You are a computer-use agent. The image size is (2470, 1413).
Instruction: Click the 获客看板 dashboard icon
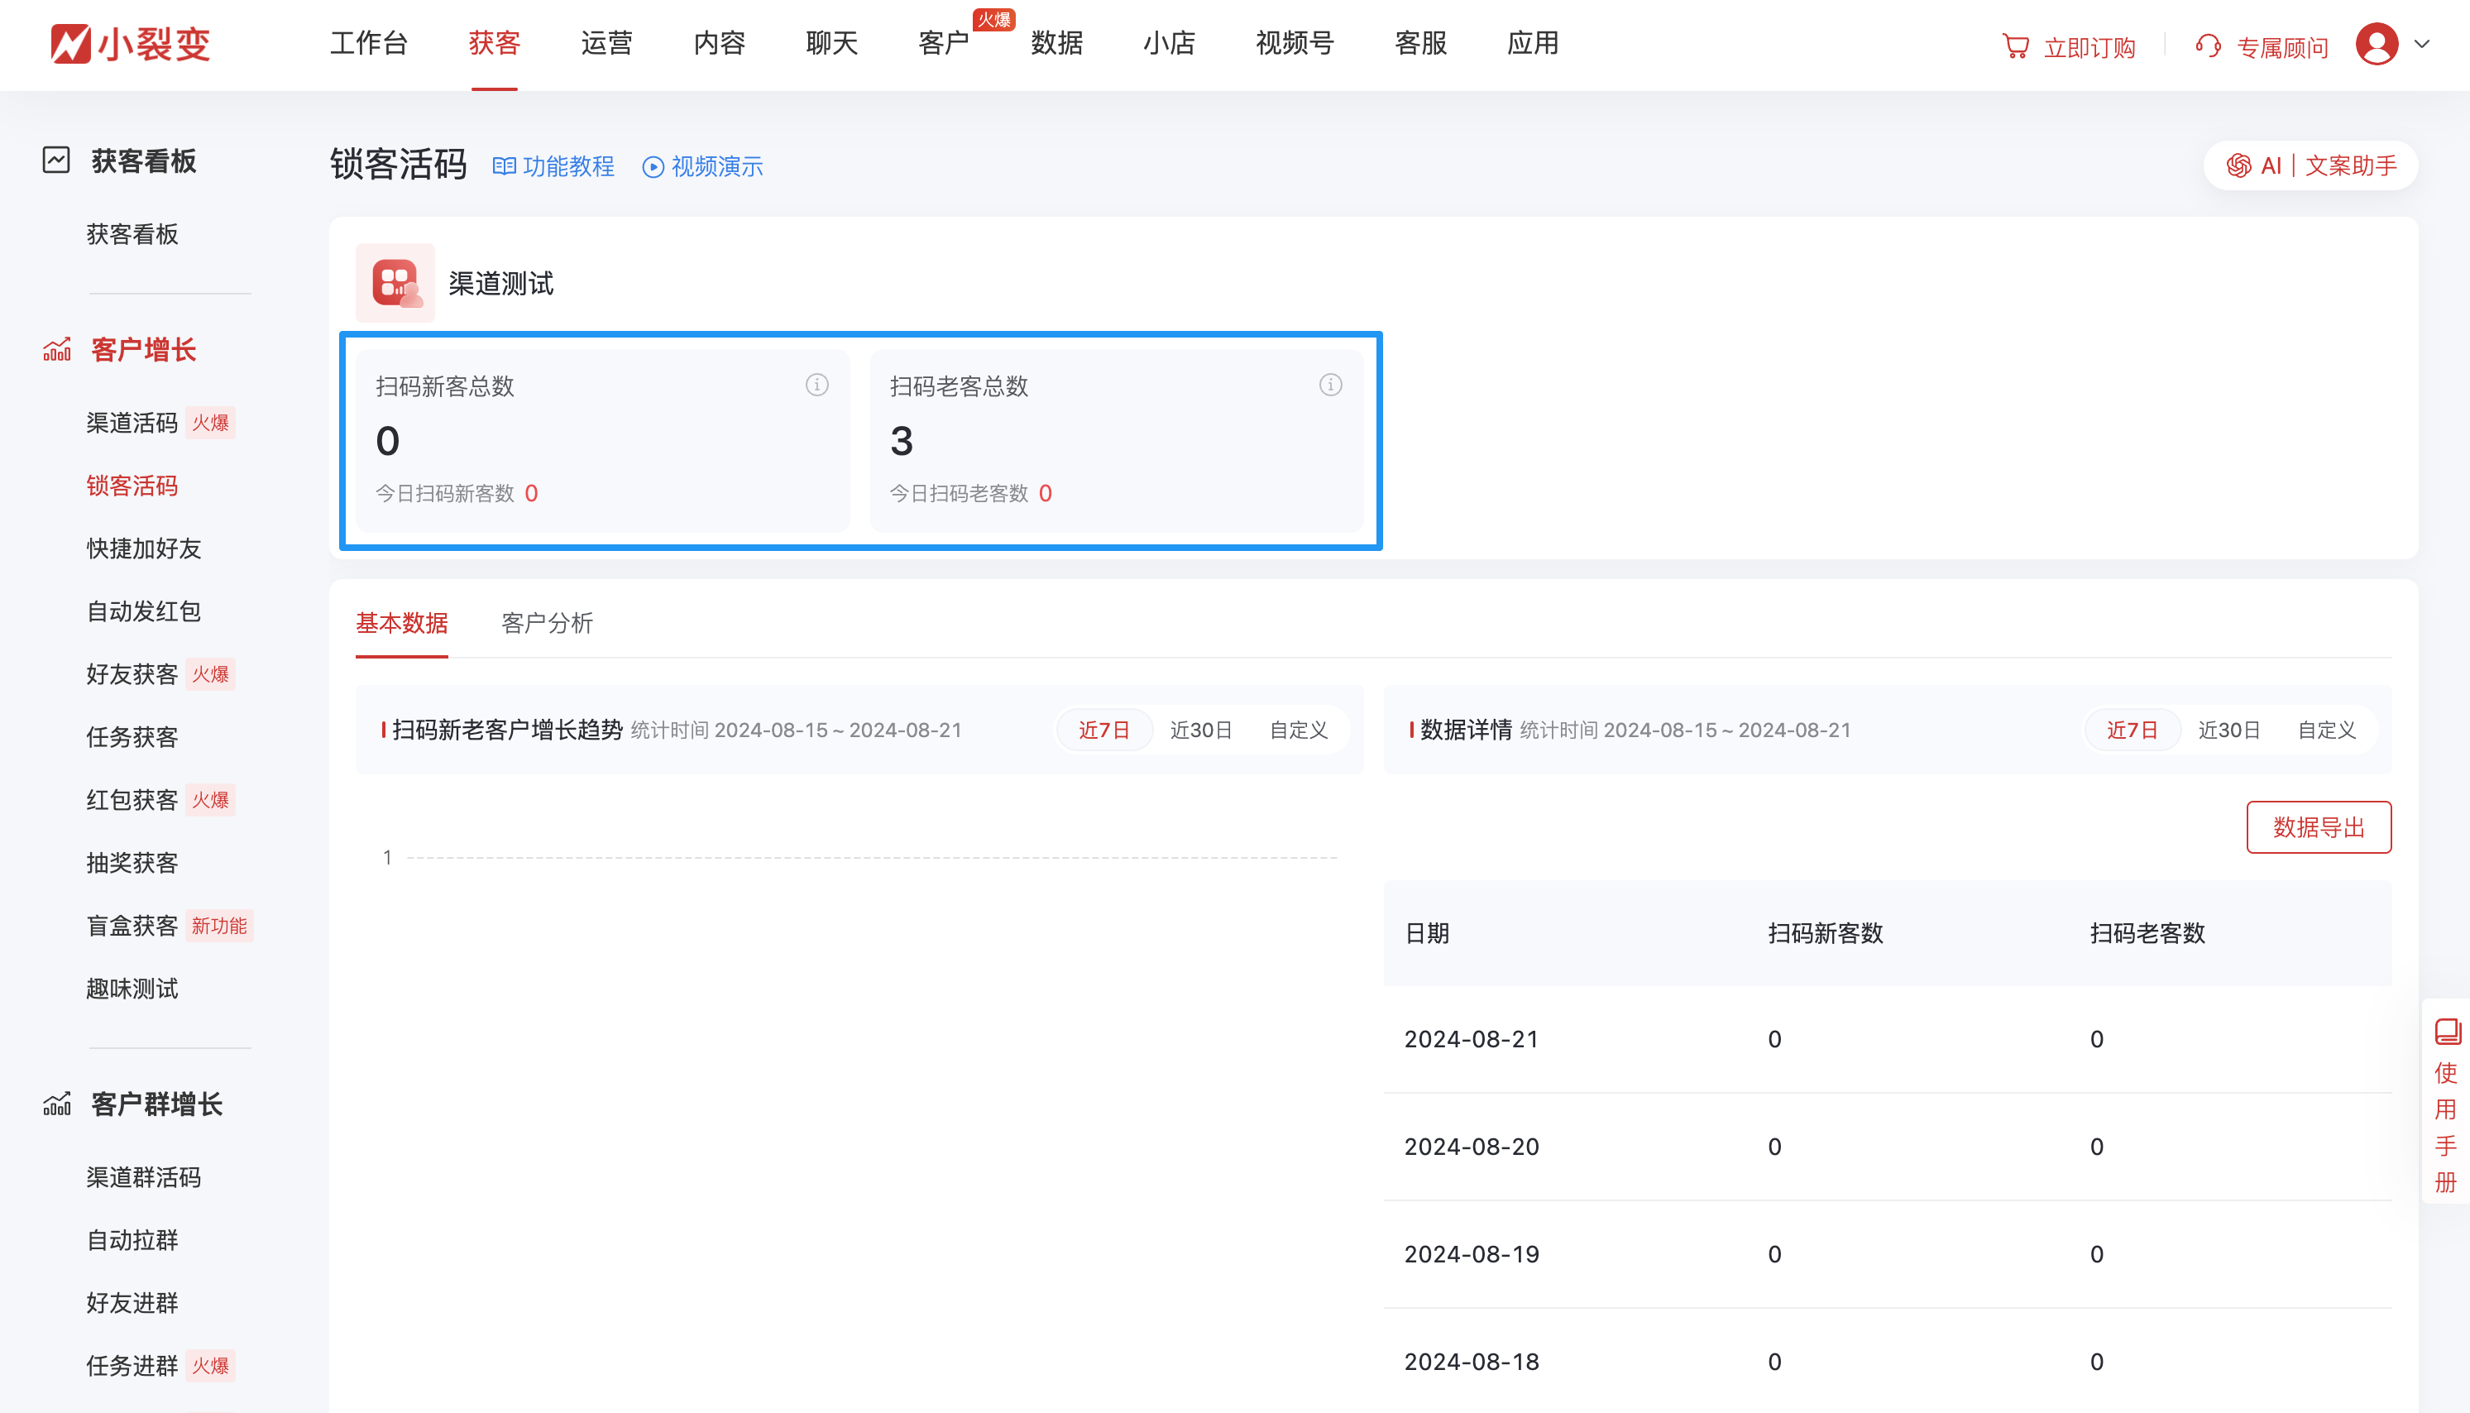[56, 160]
